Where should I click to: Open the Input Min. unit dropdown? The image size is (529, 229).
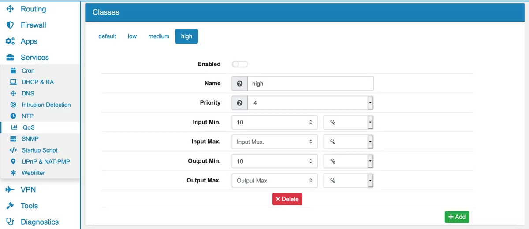click(x=348, y=122)
